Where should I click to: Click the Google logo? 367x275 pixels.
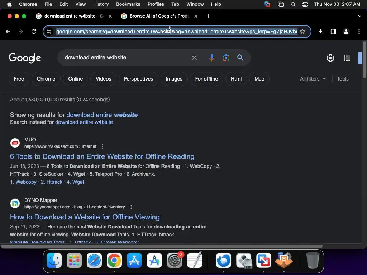pos(25,58)
